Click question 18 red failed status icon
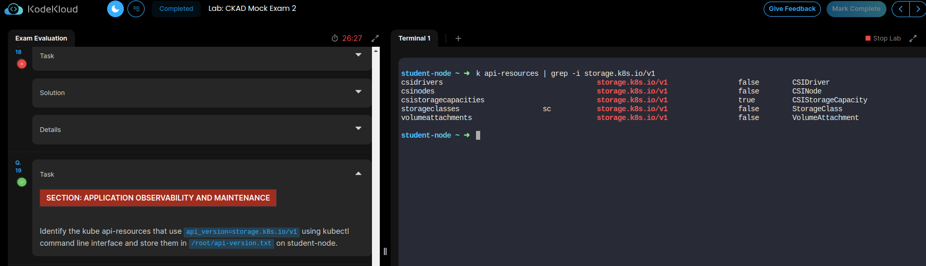The width and height of the screenshot is (926, 266). [x=22, y=64]
